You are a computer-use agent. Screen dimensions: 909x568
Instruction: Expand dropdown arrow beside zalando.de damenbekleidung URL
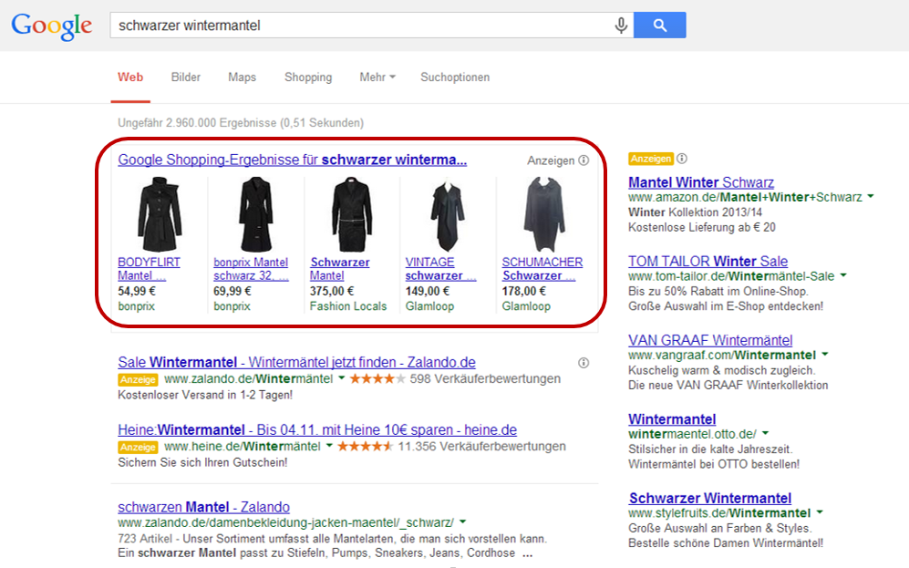(x=462, y=522)
